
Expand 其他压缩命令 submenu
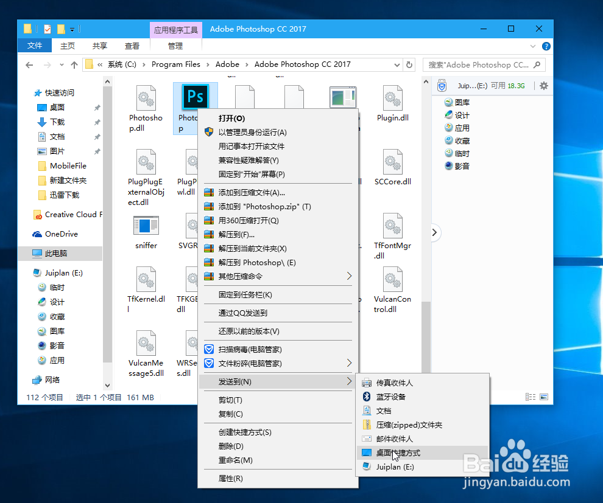point(349,276)
